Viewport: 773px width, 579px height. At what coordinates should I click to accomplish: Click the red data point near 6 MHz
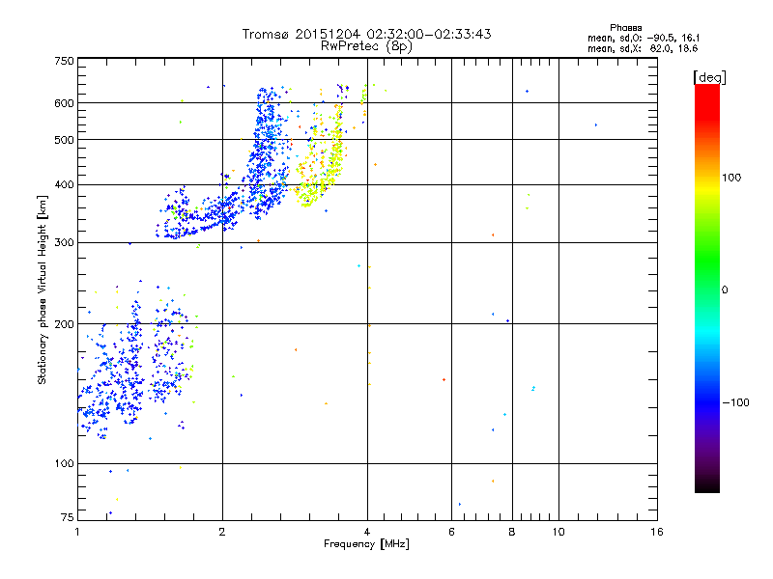point(444,379)
